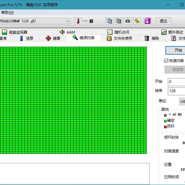Open the 帮助(H) menu
The width and height of the screenshot is (185, 185).
[7, 12]
